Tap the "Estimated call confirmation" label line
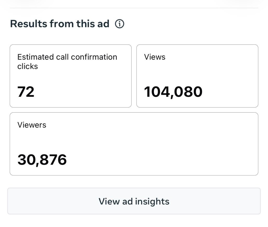 (67, 57)
